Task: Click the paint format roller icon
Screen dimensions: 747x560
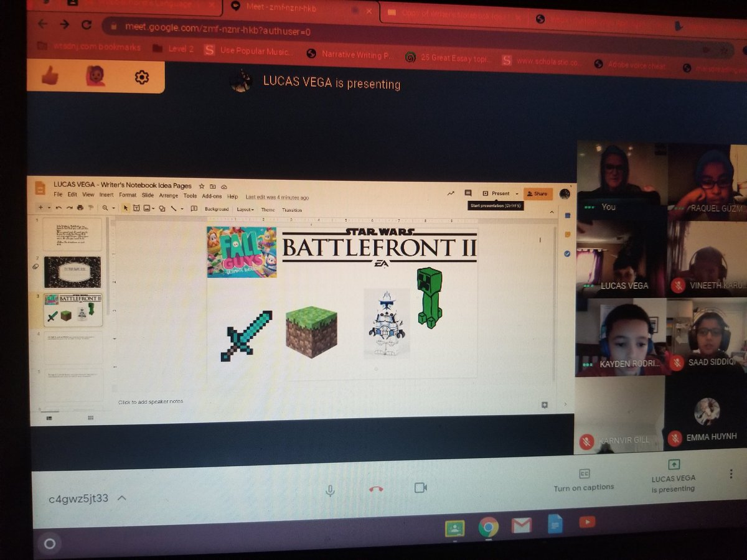Action: click(91, 208)
